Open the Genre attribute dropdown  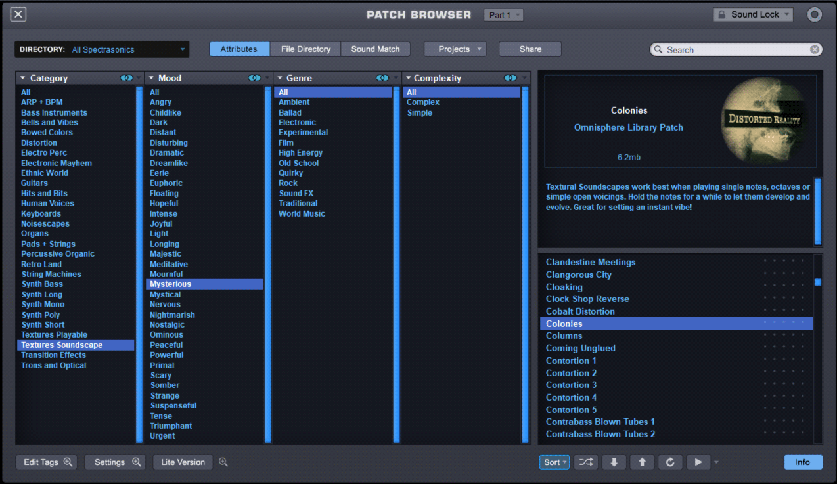click(x=279, y=78)
